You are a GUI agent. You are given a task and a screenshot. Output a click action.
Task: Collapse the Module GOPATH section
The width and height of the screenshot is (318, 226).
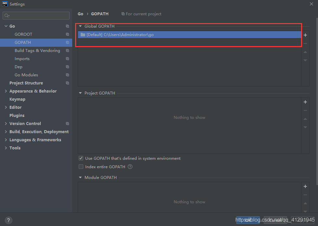[80, 177]
